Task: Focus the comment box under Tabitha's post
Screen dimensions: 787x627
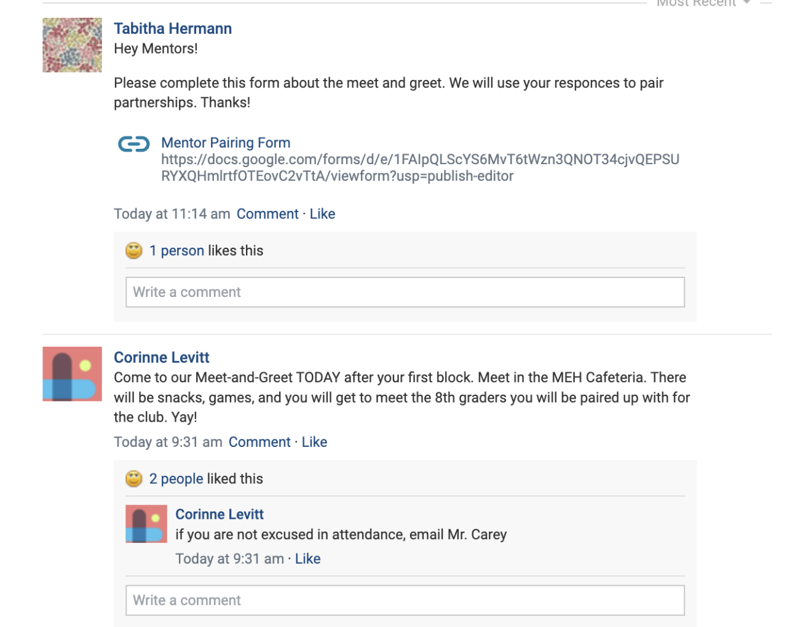Action: coord(405,292)
